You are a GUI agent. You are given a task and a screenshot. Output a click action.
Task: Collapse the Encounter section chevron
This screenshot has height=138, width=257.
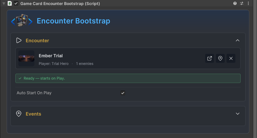238,40
